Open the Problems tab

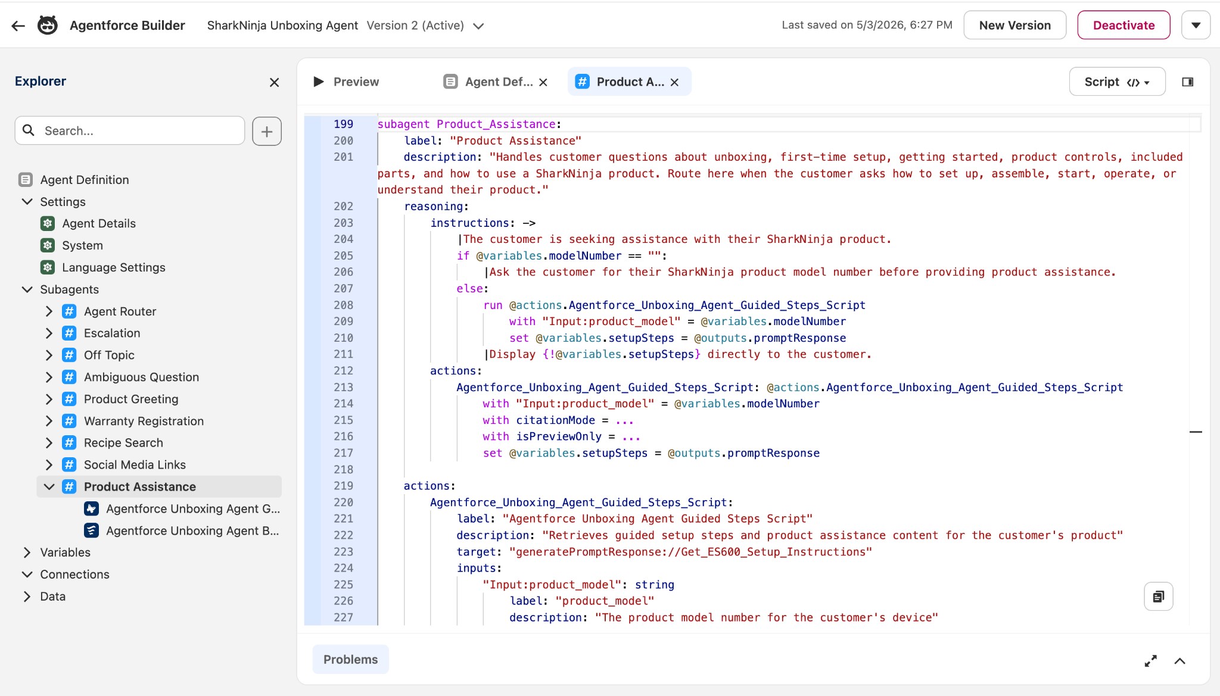click(x=350, y=659)
